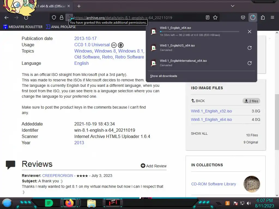Viewport: 279px width, 209px height.
Task: Open the CD-ROM Software Library collection
Action: pos(214,184)
